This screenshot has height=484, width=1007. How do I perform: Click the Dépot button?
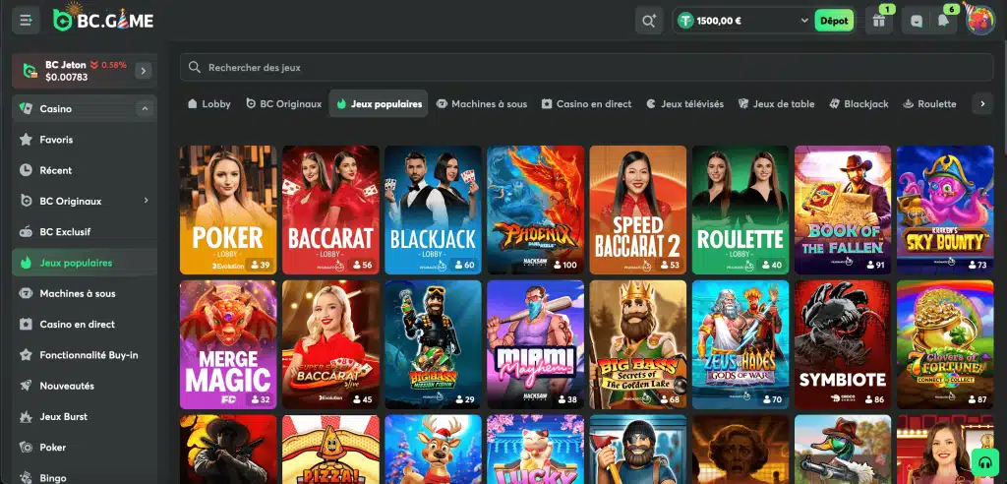(834, 20)
